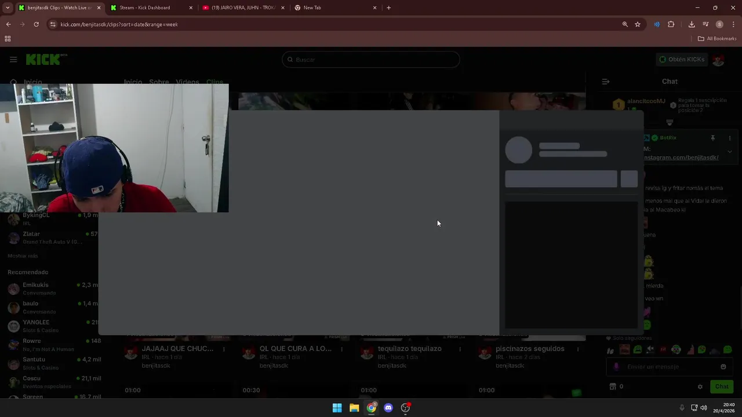Collapse the pinned message chevron
Image resolution: width=742 pixels, height=417 pixels.
click(730, 152)
